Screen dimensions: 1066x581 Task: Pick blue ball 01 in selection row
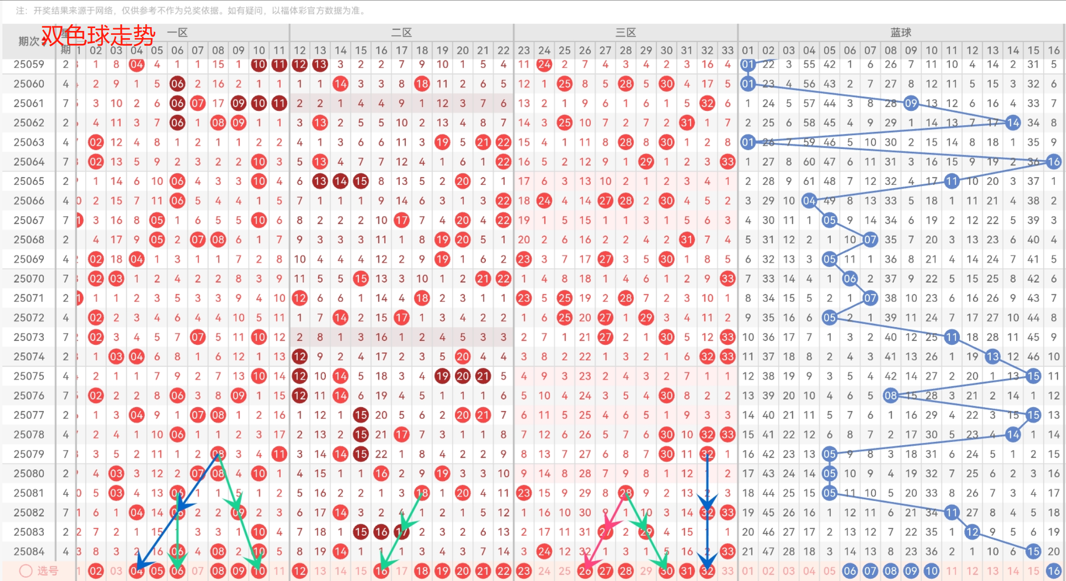[748, 571]
